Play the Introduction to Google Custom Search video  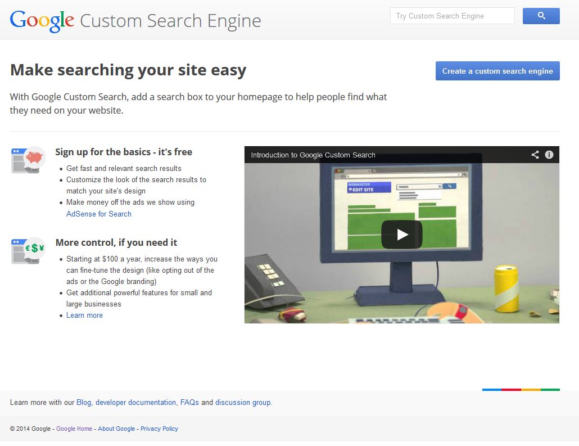click(x=402, y=235)
